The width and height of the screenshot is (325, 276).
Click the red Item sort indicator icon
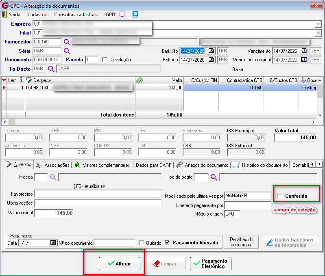(21, 80)
